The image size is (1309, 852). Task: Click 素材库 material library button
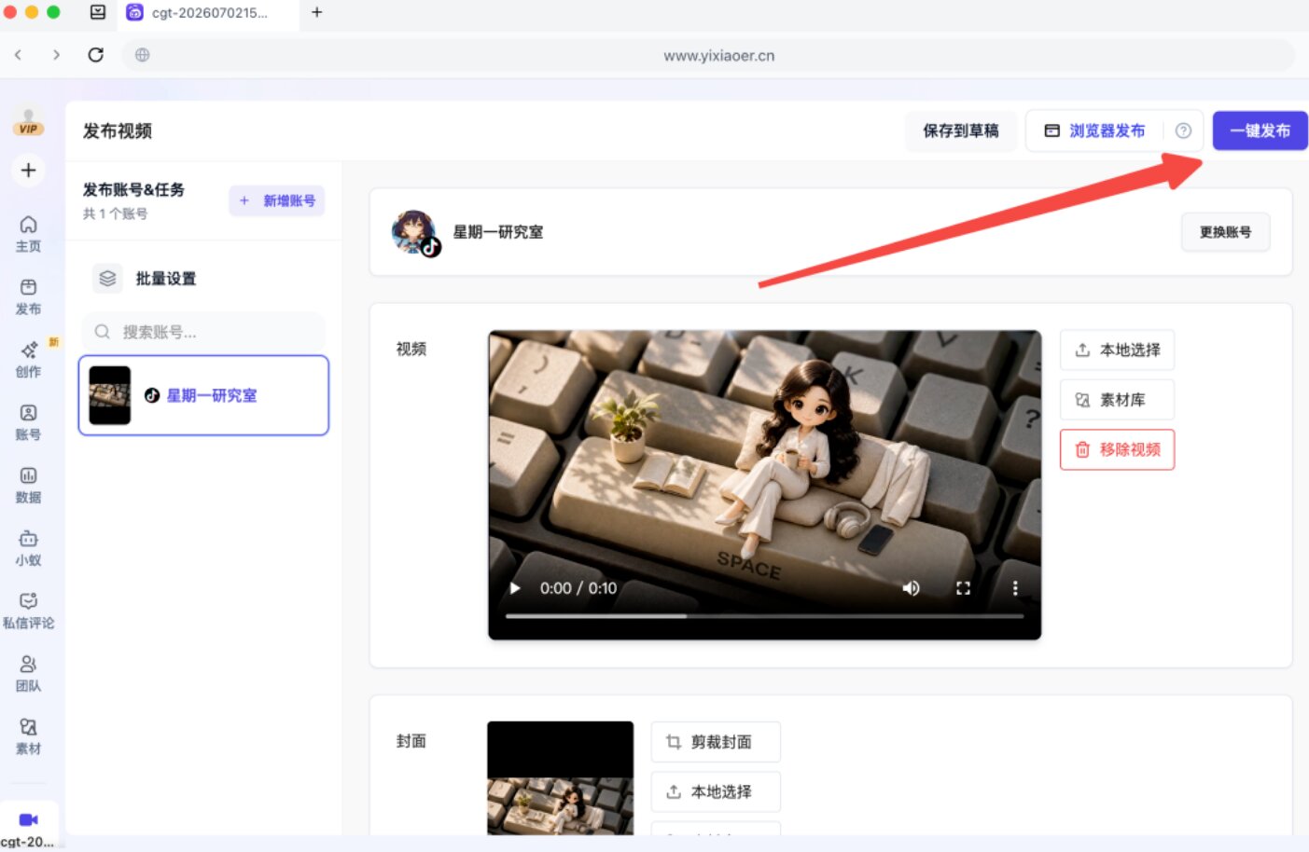point(1117,400)
